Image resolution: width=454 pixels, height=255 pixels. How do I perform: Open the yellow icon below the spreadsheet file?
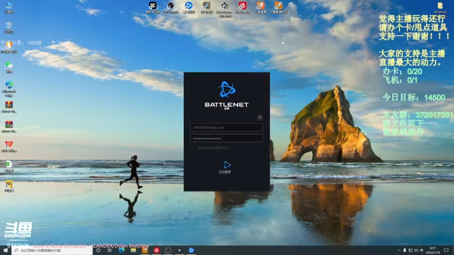coord(9,186)
